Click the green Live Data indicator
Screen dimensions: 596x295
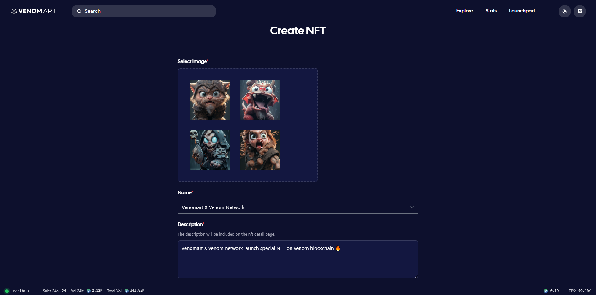point(7,291)
